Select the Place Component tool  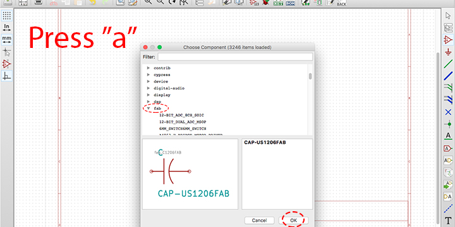448,40
